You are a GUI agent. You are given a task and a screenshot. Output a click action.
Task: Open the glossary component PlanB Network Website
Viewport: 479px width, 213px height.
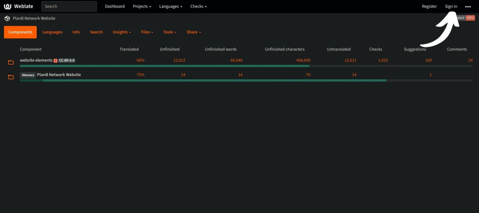[59, 75]
